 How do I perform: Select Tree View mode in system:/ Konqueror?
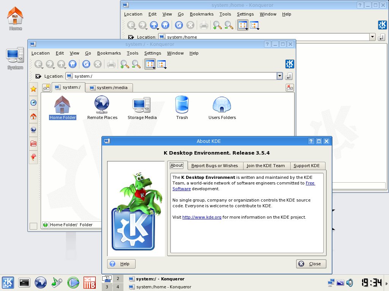[162, 64]
